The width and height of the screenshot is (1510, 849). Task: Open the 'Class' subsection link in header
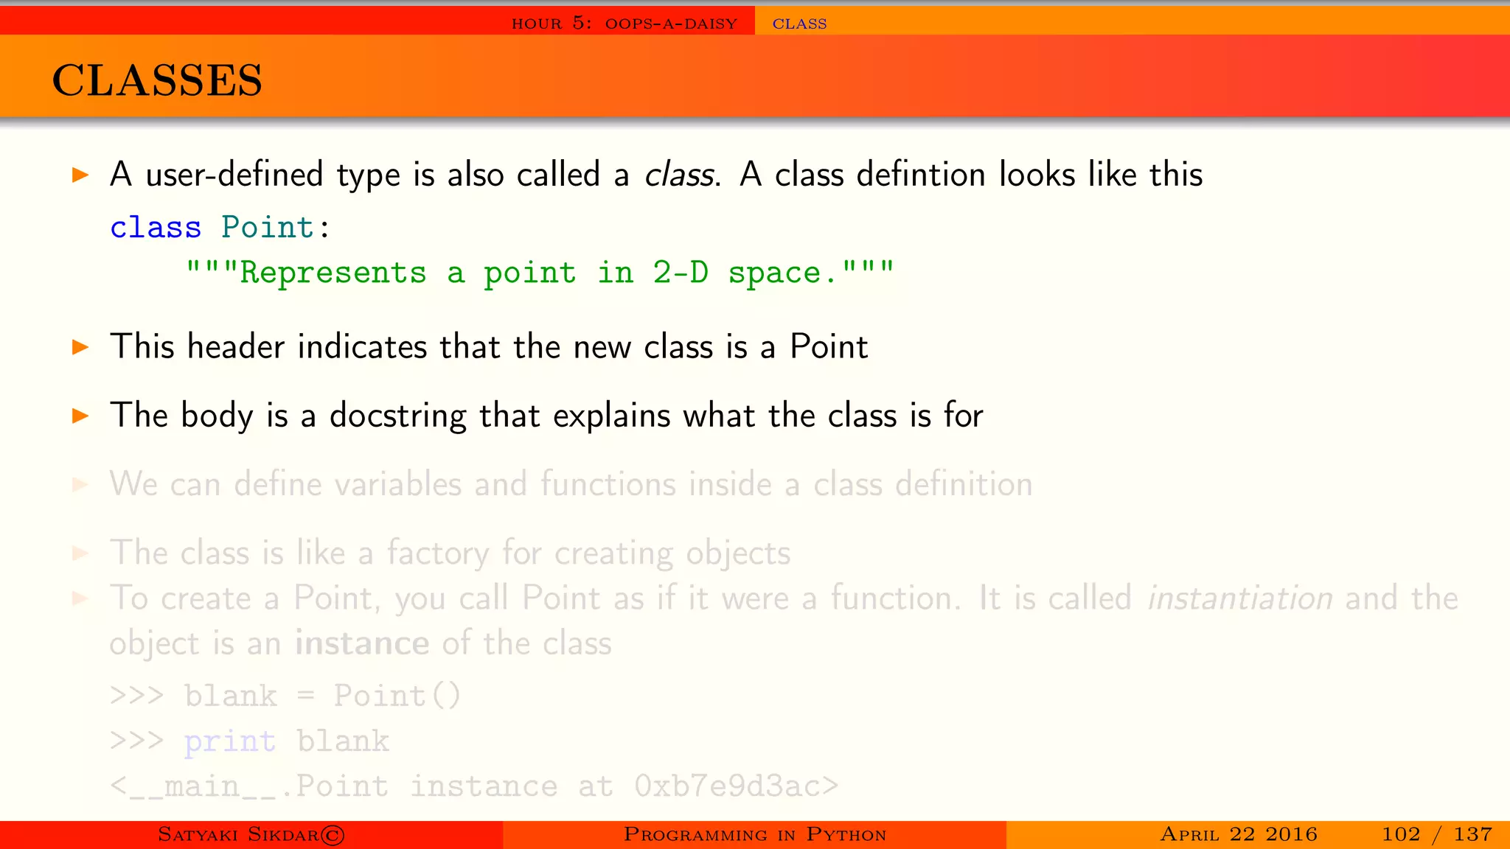tap(799, 24)
